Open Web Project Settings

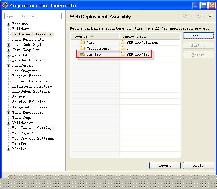point(33,138)
